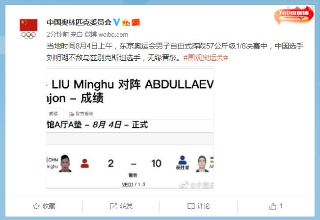Click the 转发 repost button
The image size is (320, 220).
(121, 206)
